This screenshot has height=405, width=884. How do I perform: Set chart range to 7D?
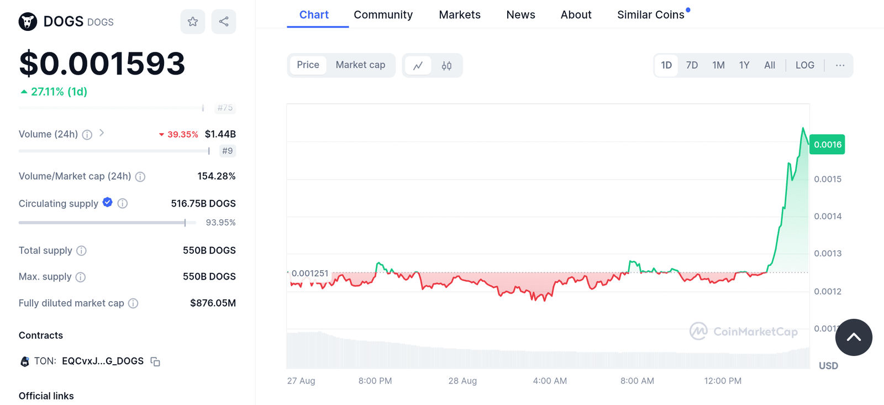(692, 65)
